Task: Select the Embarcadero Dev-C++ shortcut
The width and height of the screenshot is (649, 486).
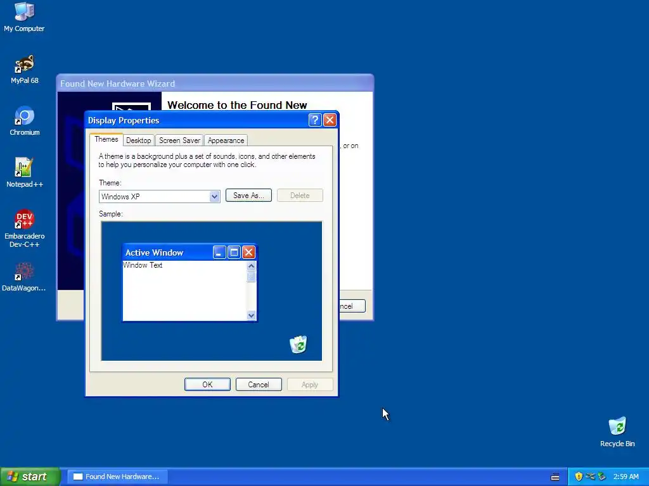Action: coord(25,228)
